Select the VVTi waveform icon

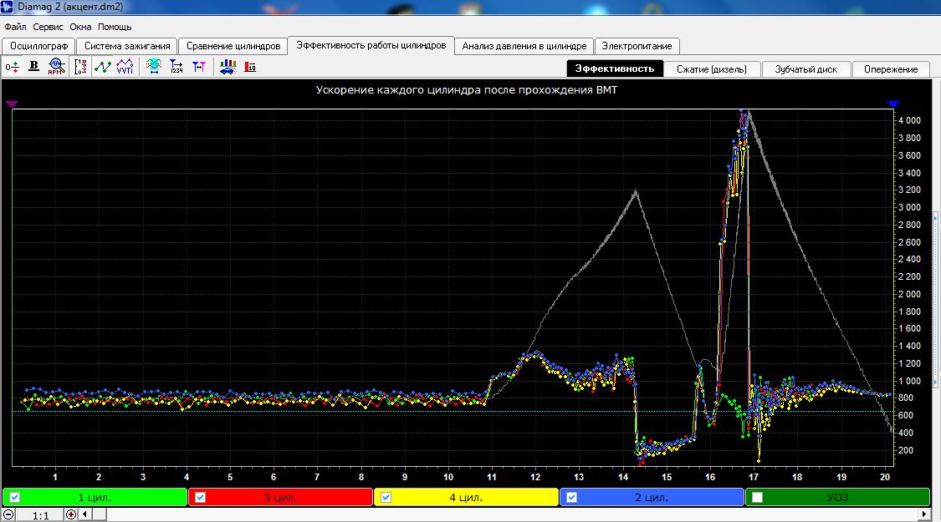(x=125, y=67)
